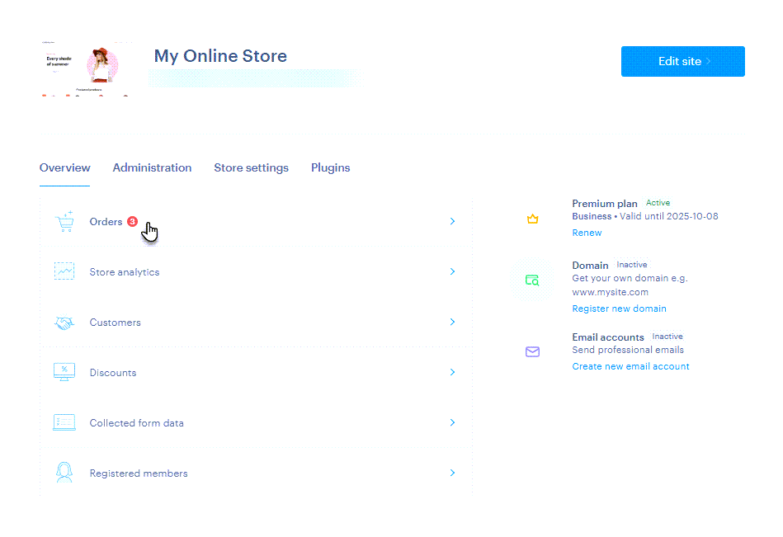Click the red Orders notification badge

click(132, 221)
